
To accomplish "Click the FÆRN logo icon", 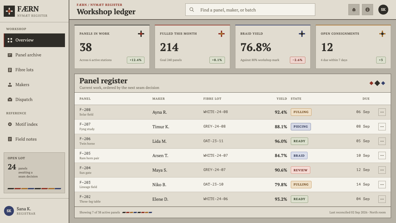I will pyautogui.click(x=9, y=11).
